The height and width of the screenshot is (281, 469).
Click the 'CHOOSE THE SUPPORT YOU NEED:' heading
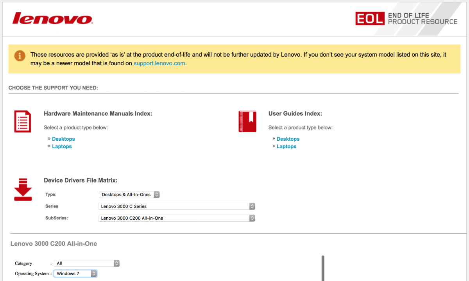[53, 88]
